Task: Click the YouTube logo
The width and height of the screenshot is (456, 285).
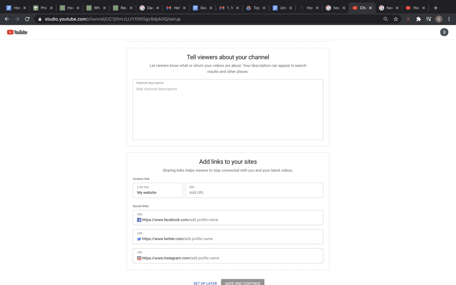Action: click(x=17, y=32)
